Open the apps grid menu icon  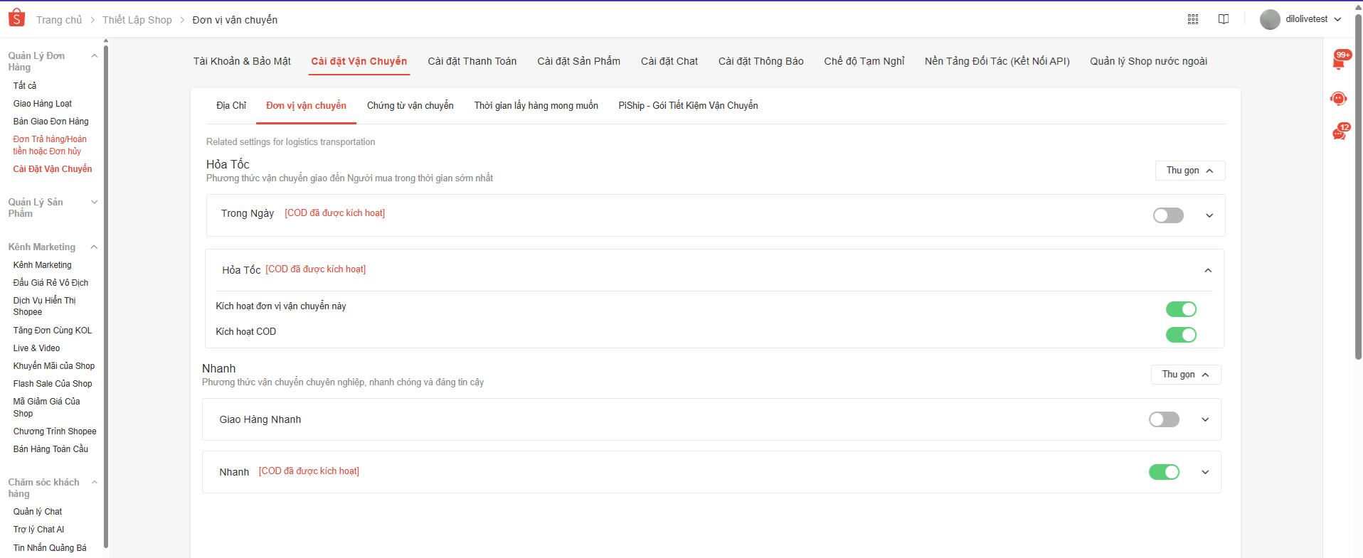(x=1193, y=19)
